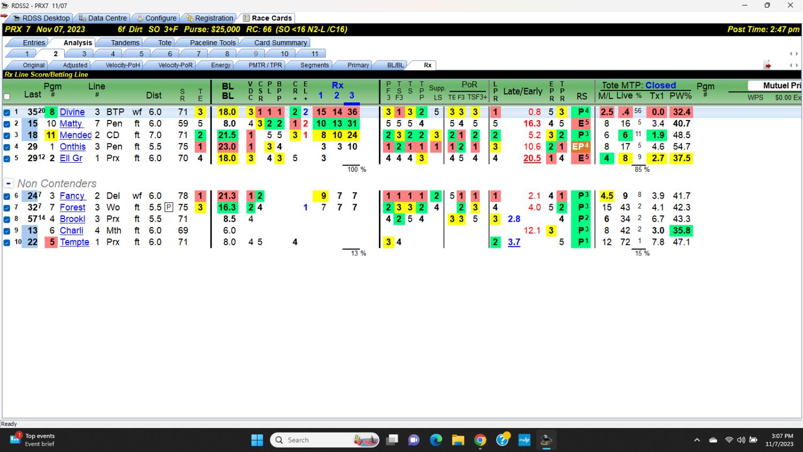Open File Explorer from the taskbar
803x452 pixels.
tap(458, 440)
